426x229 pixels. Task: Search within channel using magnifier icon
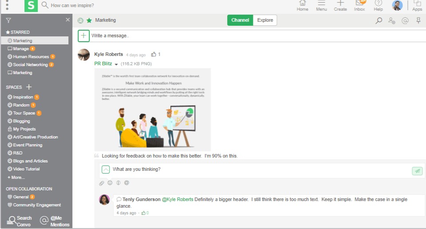(379, 21)
